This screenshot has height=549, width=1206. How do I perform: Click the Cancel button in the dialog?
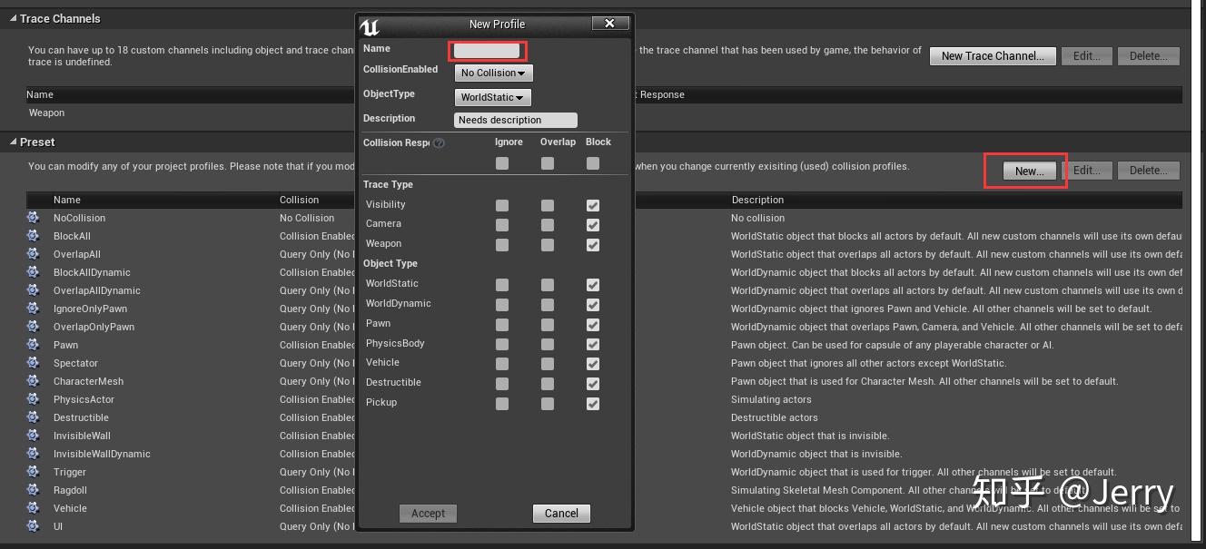[560, 513]
